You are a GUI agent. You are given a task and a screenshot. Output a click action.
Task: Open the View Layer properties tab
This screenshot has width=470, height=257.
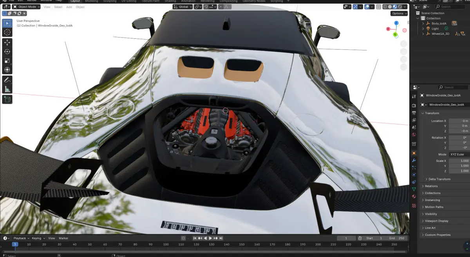[414, 120]
